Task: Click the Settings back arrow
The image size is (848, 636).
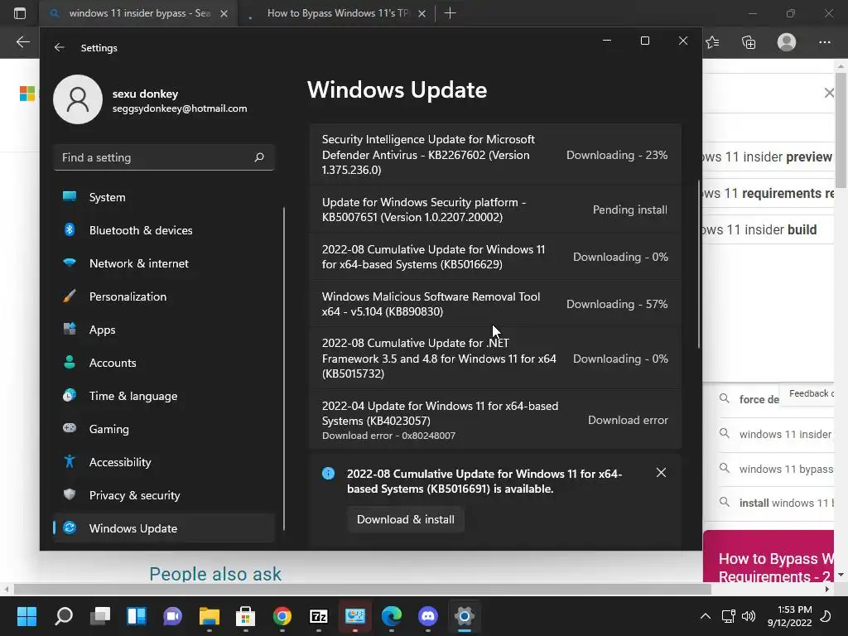Action: (x=60, y=47)
